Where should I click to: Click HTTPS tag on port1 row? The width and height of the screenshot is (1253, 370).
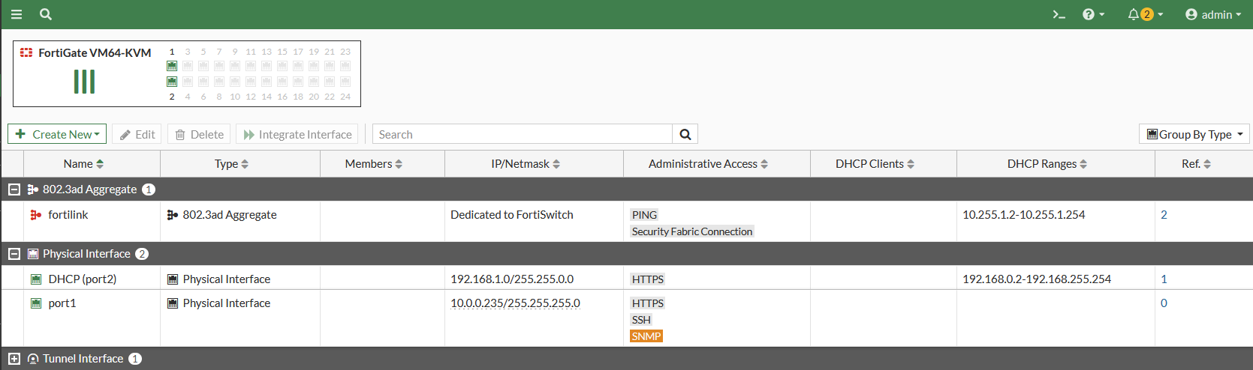(647, 303)
